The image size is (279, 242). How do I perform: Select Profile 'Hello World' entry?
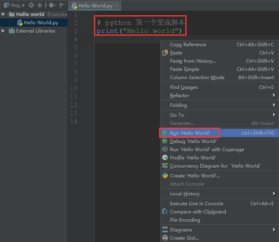point(219,157)
